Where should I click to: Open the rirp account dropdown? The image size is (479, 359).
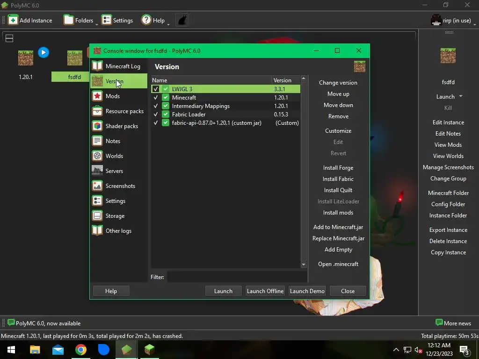coord(453,21)
